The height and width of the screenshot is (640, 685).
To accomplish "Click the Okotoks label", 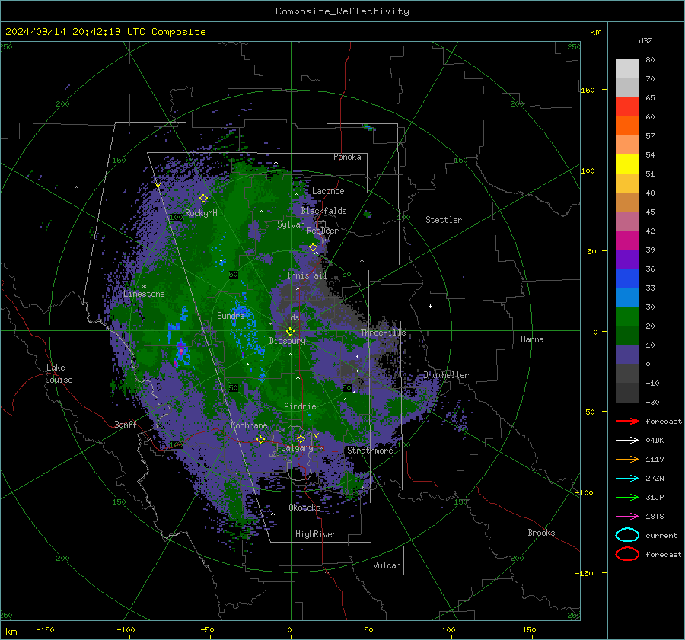I will tap(304, 508).
